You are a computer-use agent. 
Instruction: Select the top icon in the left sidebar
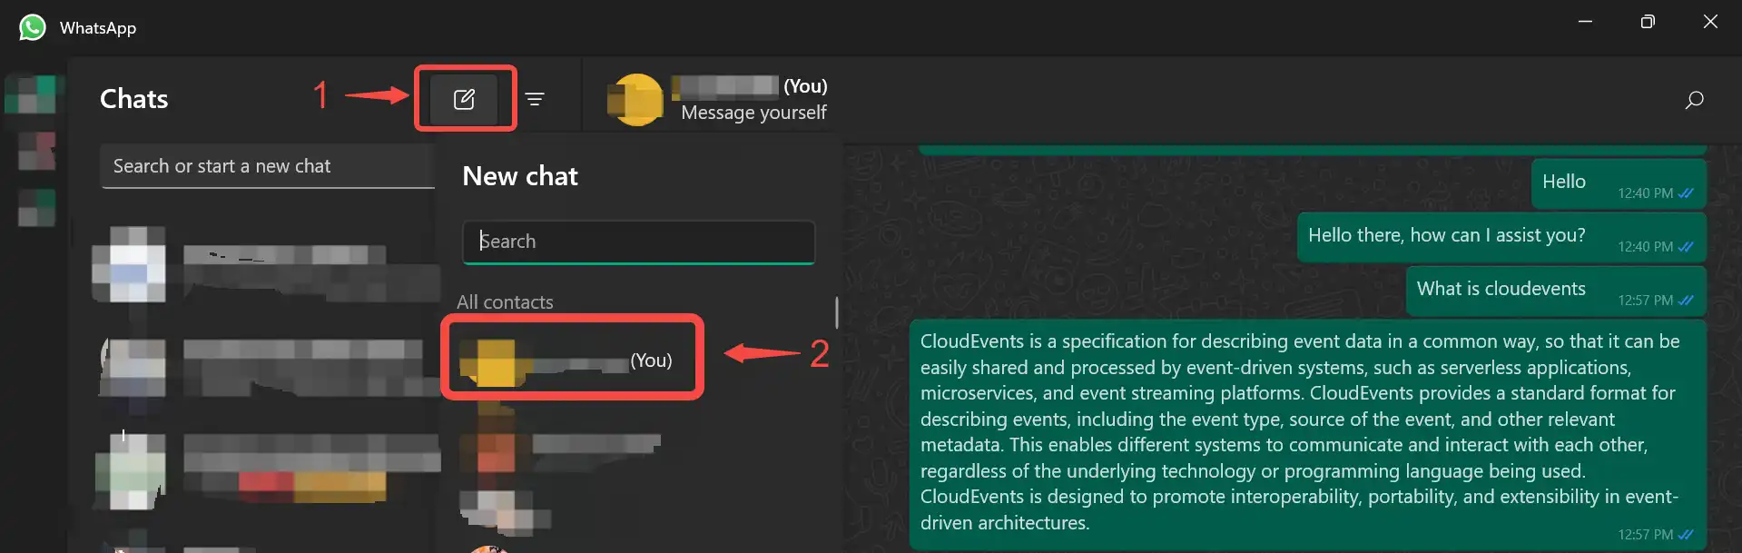pos(35,94)
